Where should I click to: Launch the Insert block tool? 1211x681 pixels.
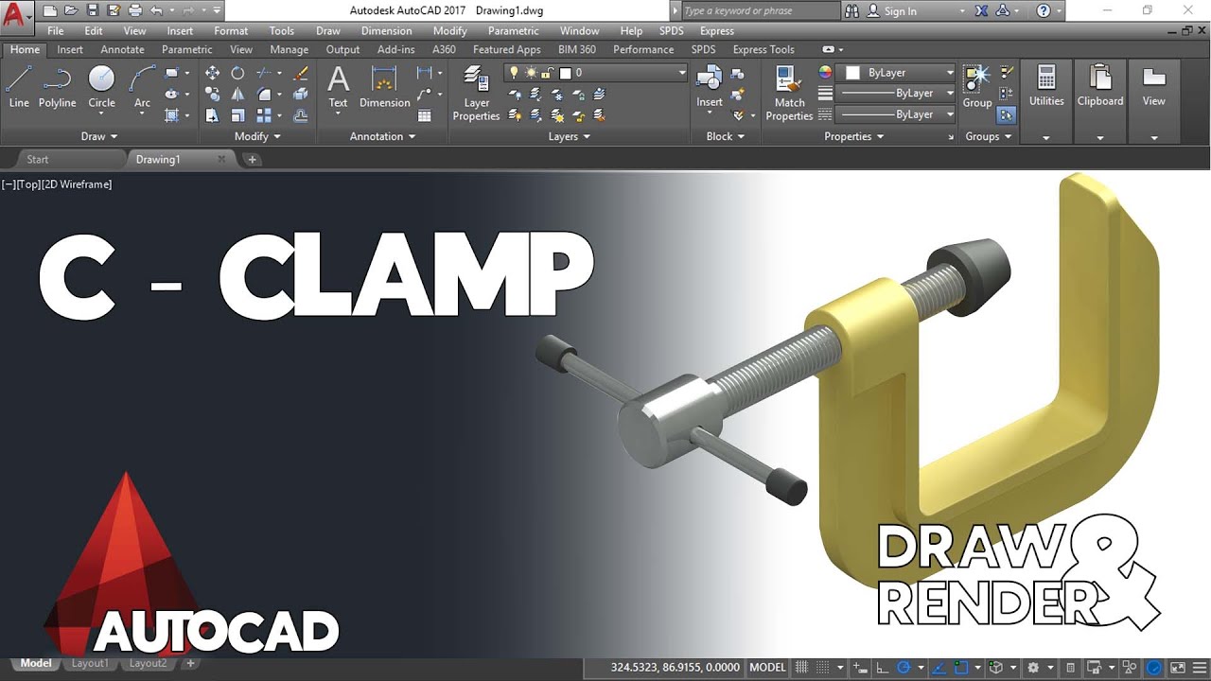(710, 86)
